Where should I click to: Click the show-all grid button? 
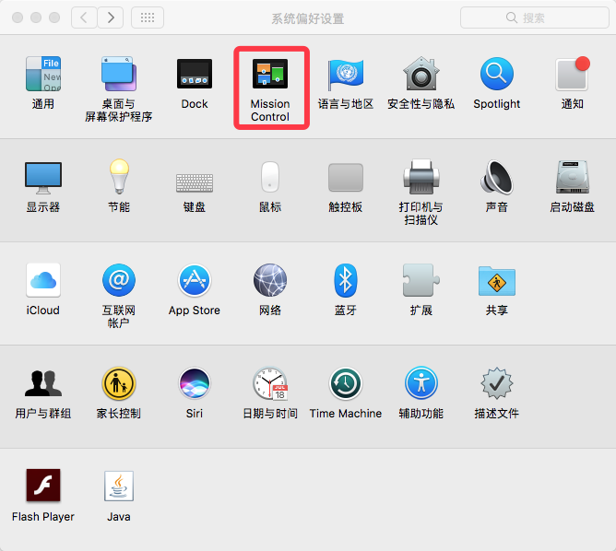pos(148,18)
